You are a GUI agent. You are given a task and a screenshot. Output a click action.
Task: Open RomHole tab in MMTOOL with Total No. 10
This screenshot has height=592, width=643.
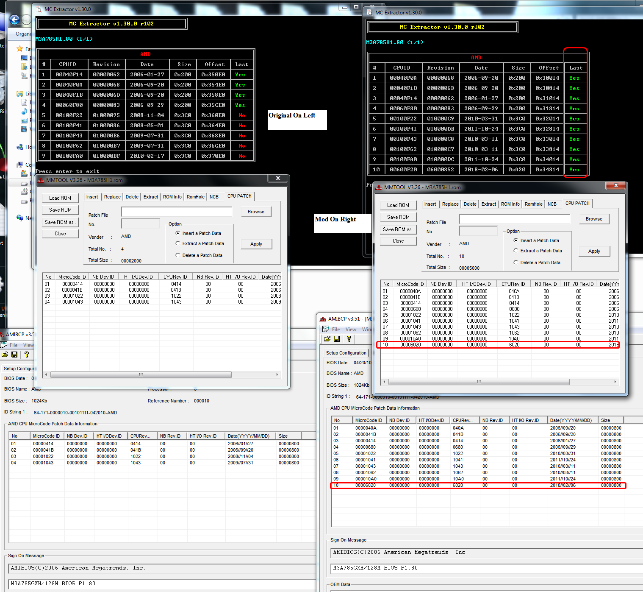[x=534, y=204]
